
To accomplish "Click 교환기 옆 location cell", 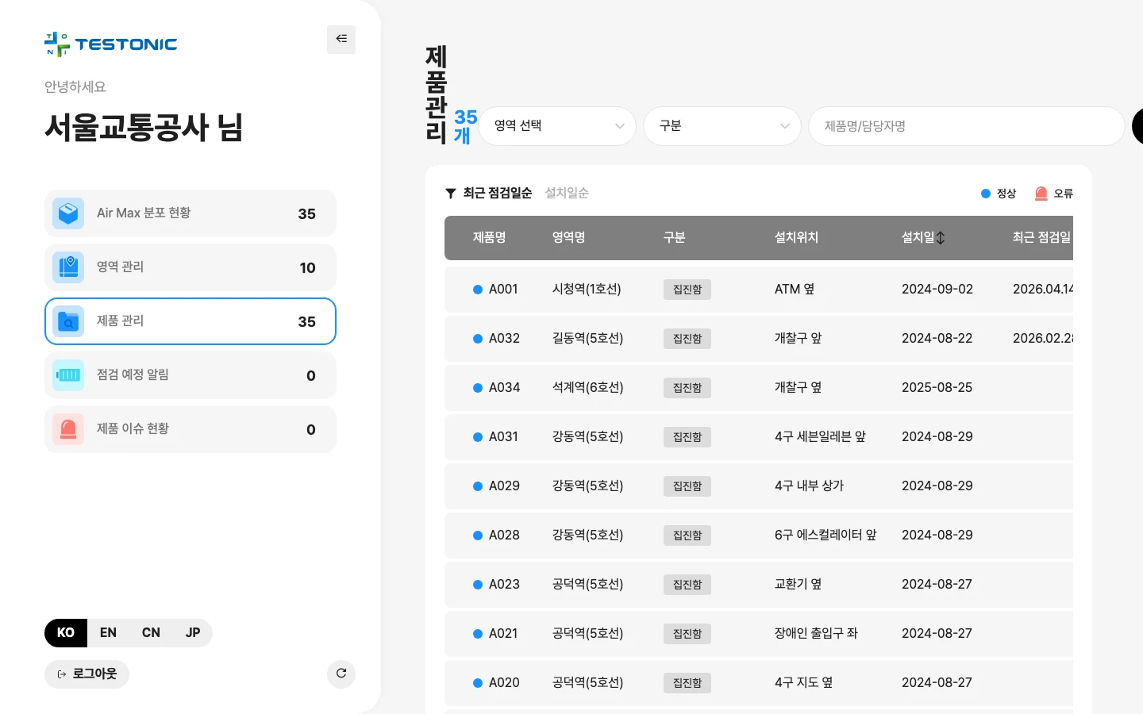I will [x=798, y=585].
